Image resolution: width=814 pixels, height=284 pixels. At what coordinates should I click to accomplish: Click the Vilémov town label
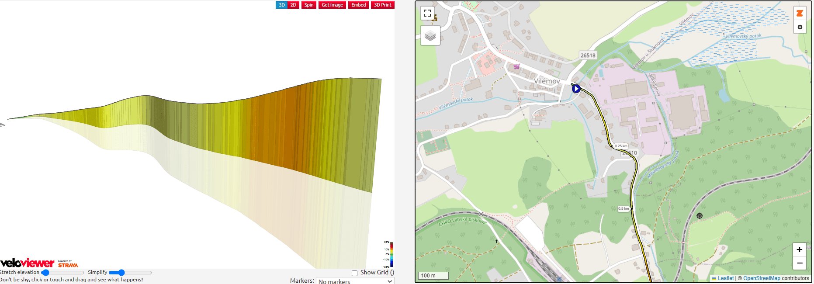pos(547,81)
